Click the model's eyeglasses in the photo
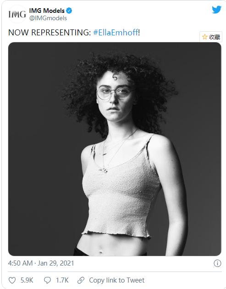This screenshot has height=289, width=226. click(116, 93)
